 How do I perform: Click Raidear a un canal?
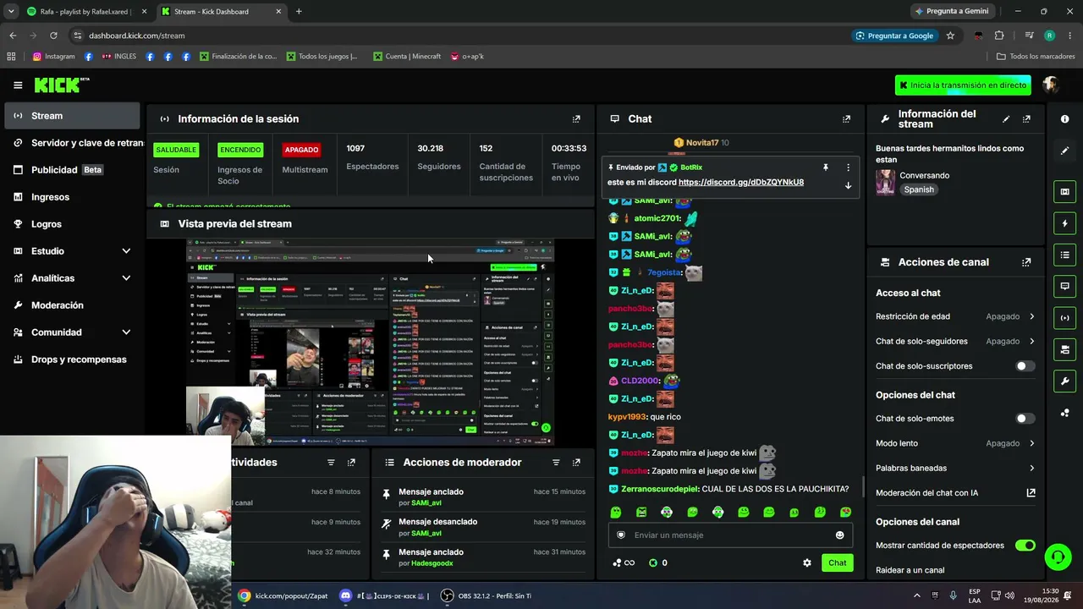910,570
